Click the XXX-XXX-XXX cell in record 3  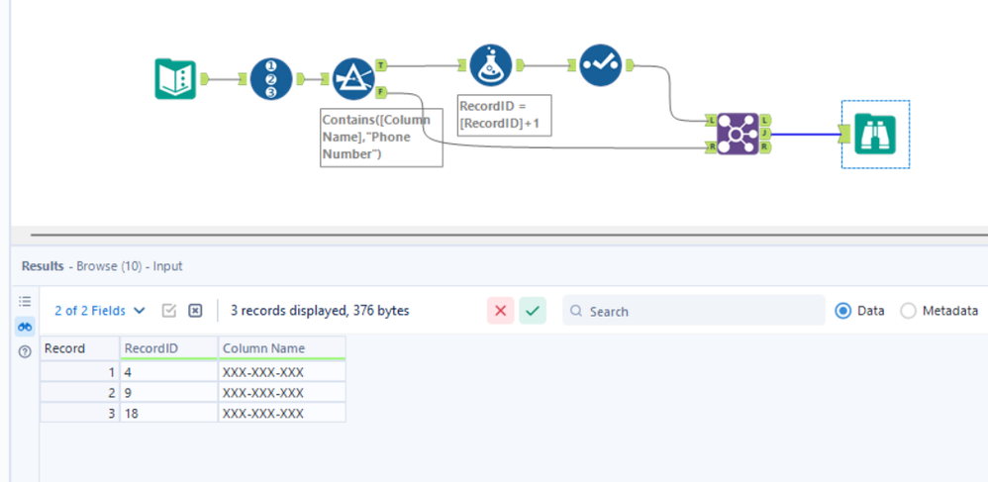282,414
